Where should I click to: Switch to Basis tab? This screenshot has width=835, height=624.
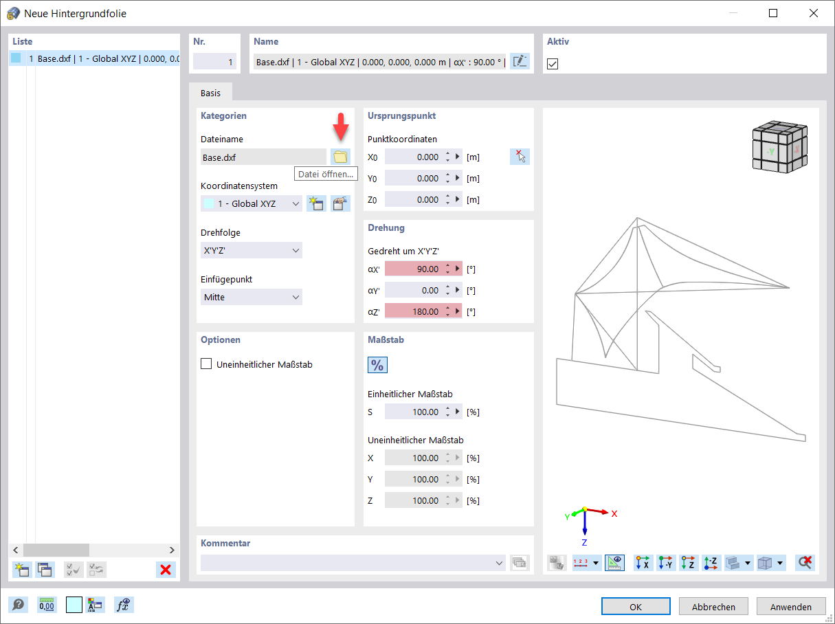point(211,92)
